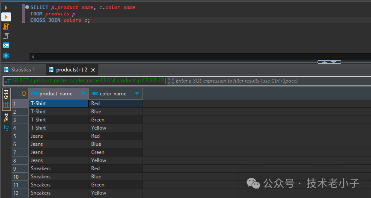Switch to the Statistics 1 tab

click(22, 69)
